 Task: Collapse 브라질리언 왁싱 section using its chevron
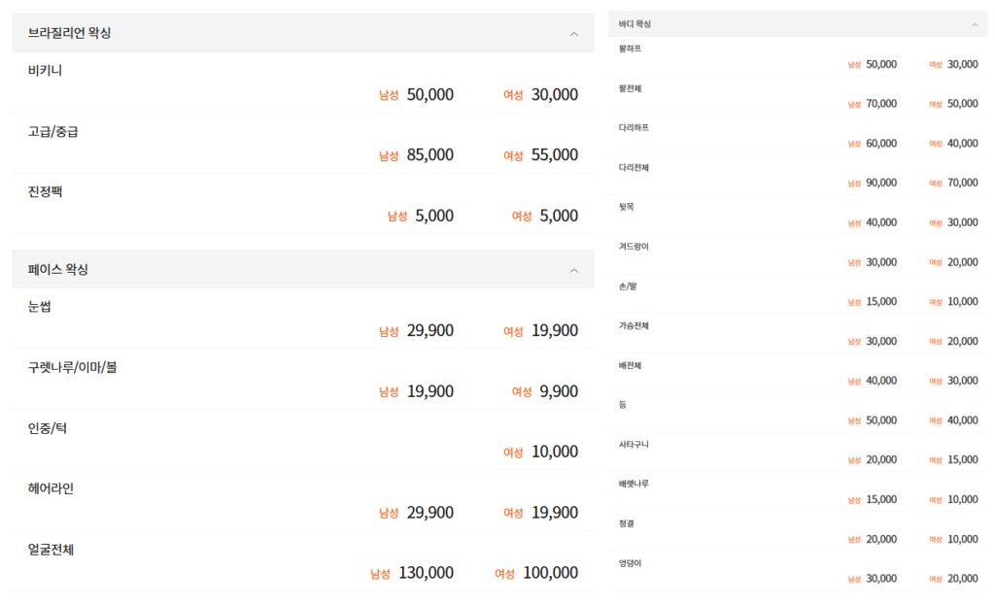pos(573,34)
